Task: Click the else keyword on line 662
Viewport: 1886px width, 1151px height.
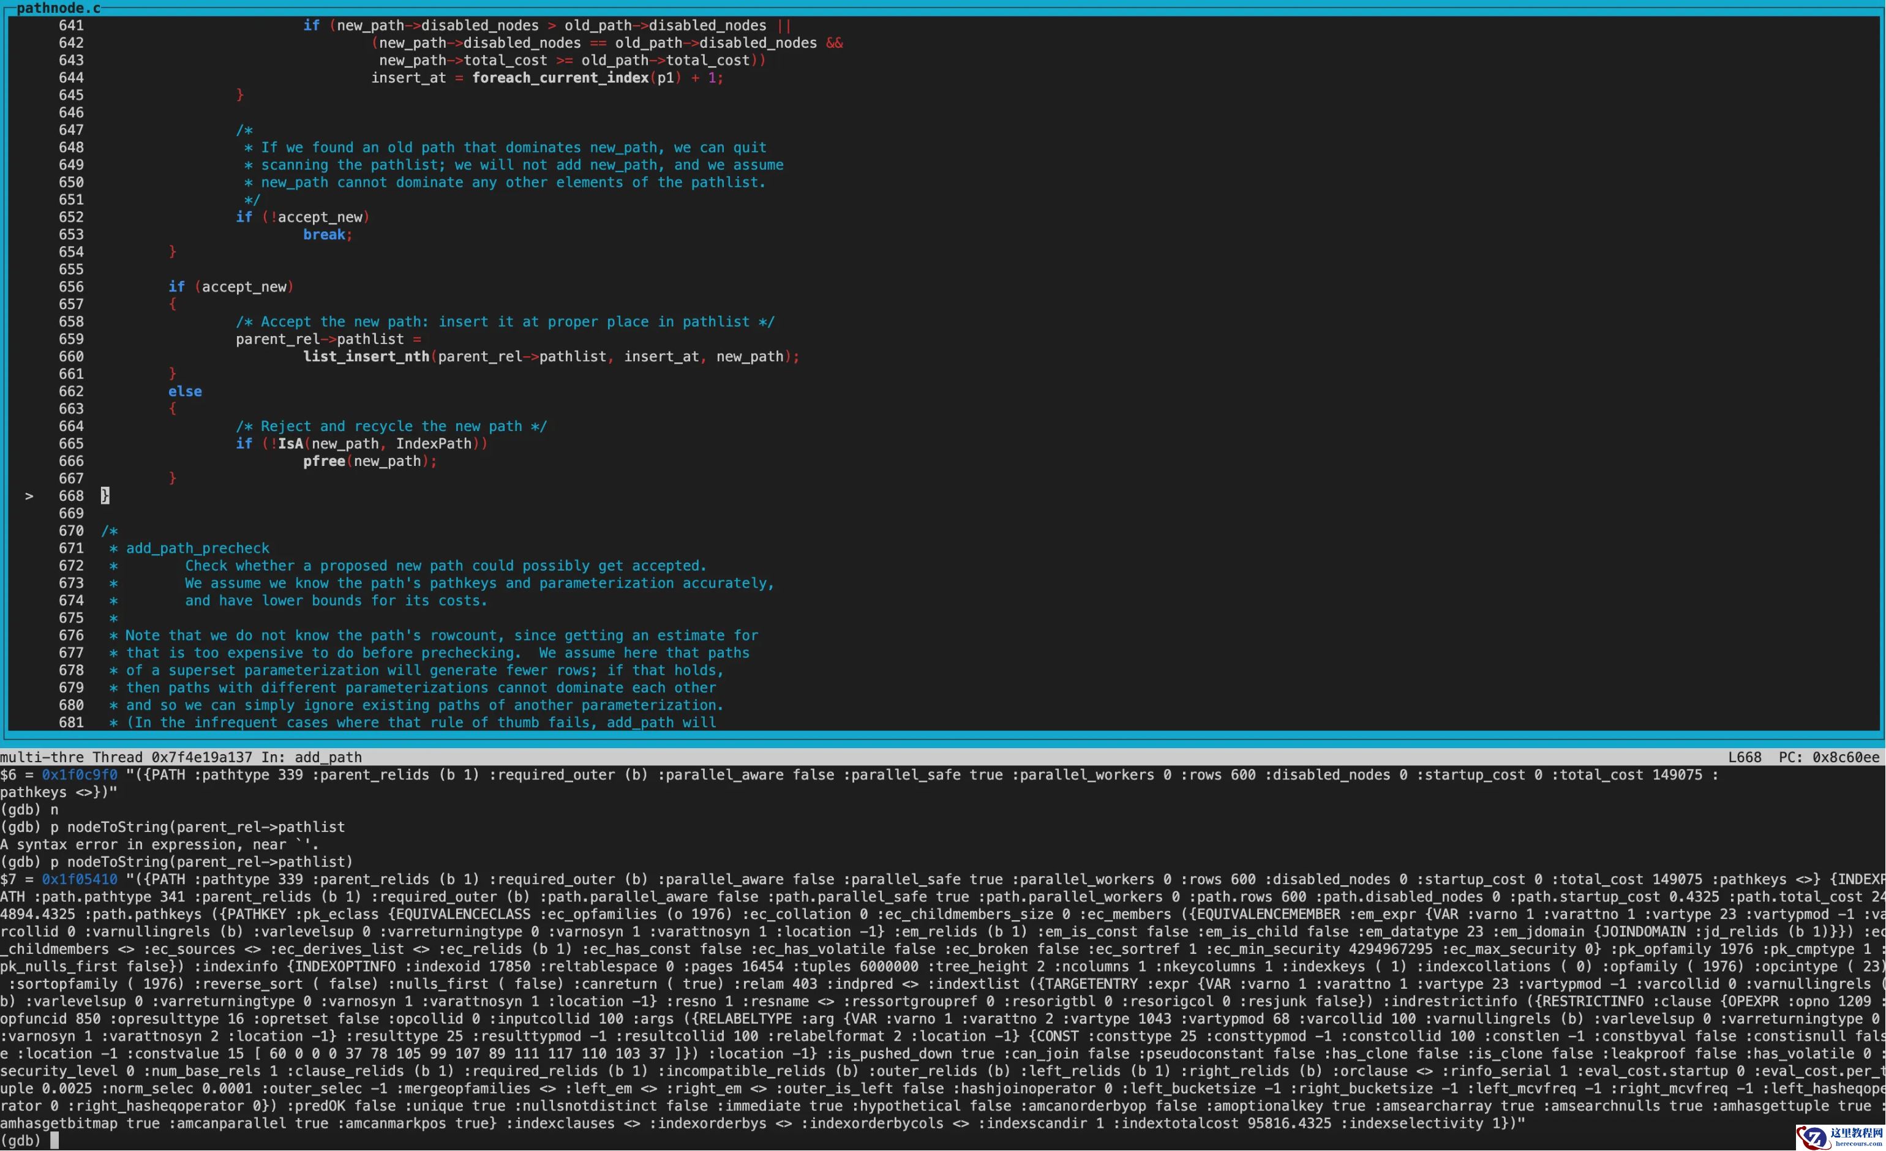Action: pyautogui.click(x=185, y=391)
